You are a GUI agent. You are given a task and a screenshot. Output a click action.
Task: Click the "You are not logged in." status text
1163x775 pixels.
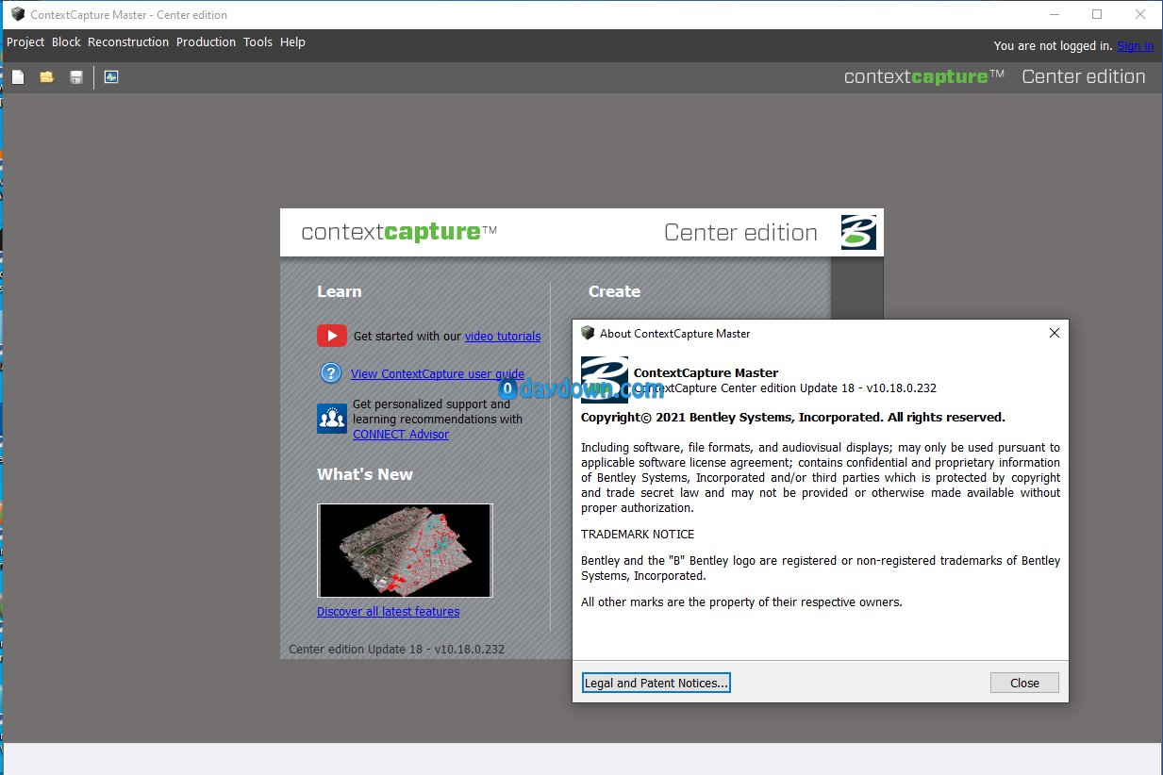(x=1053, y=46)
